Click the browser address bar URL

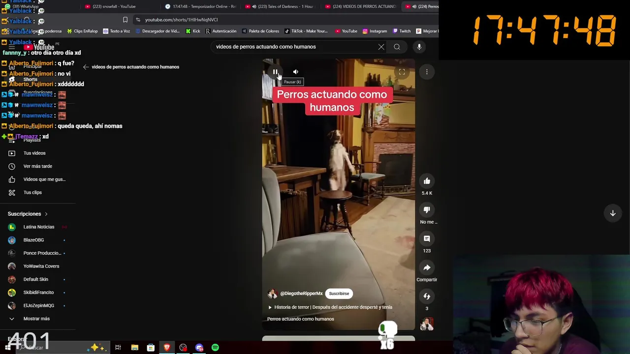(181, 20)
